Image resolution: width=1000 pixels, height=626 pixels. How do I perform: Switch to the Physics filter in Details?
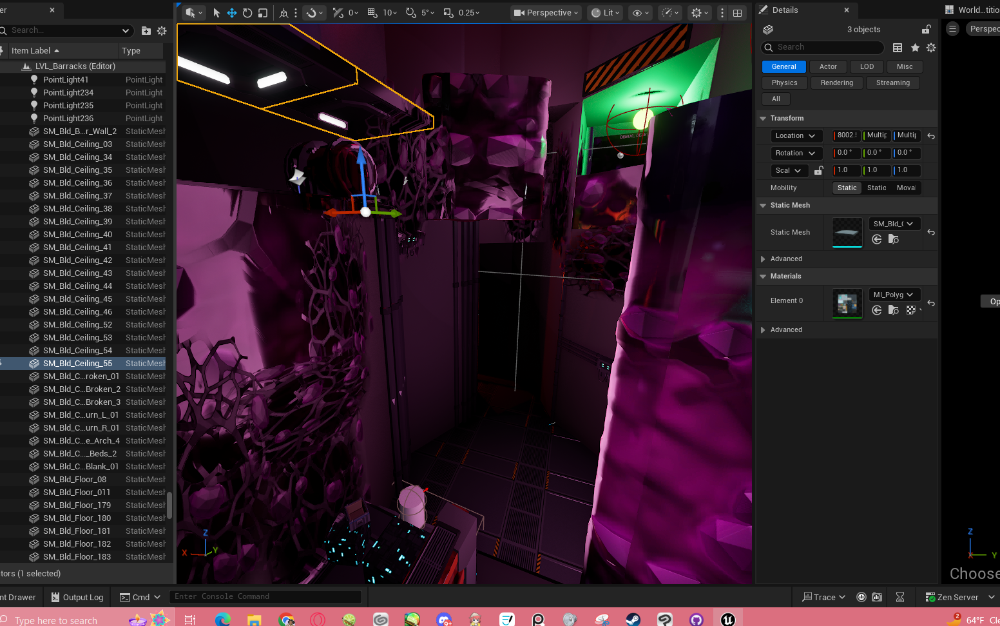tap(784, 83)
